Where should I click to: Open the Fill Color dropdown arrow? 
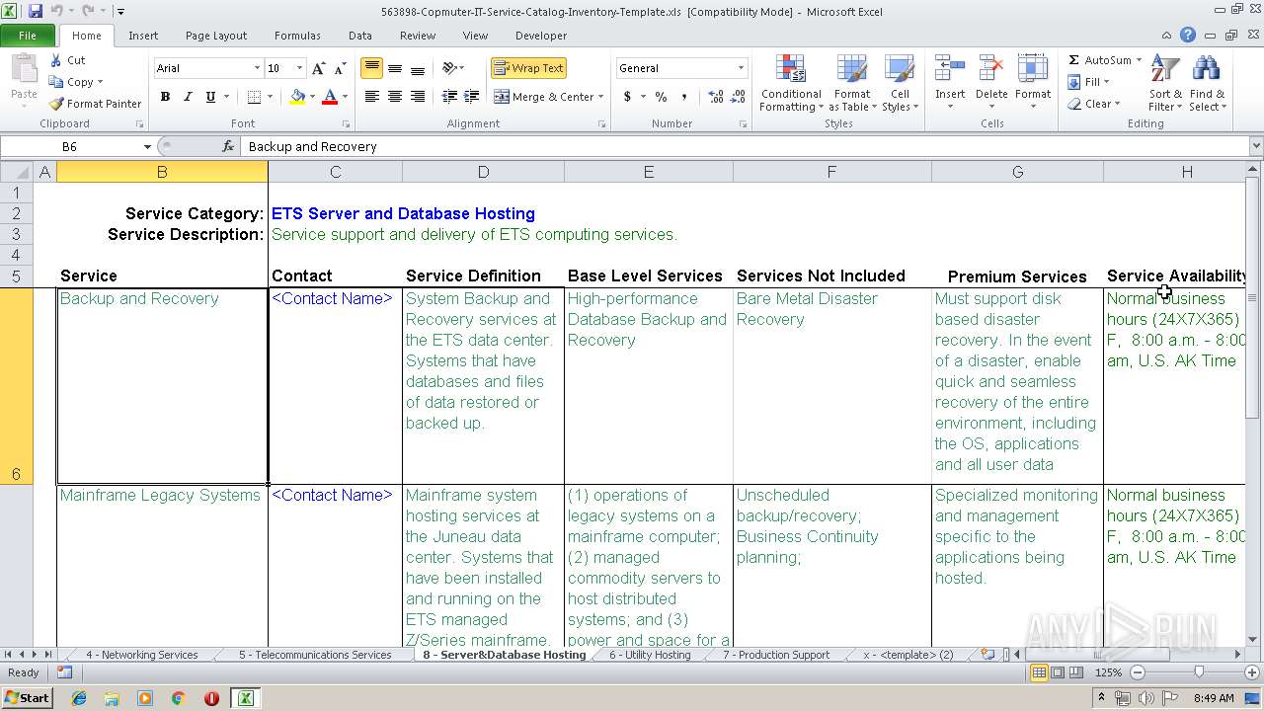[x=312, y=97]
